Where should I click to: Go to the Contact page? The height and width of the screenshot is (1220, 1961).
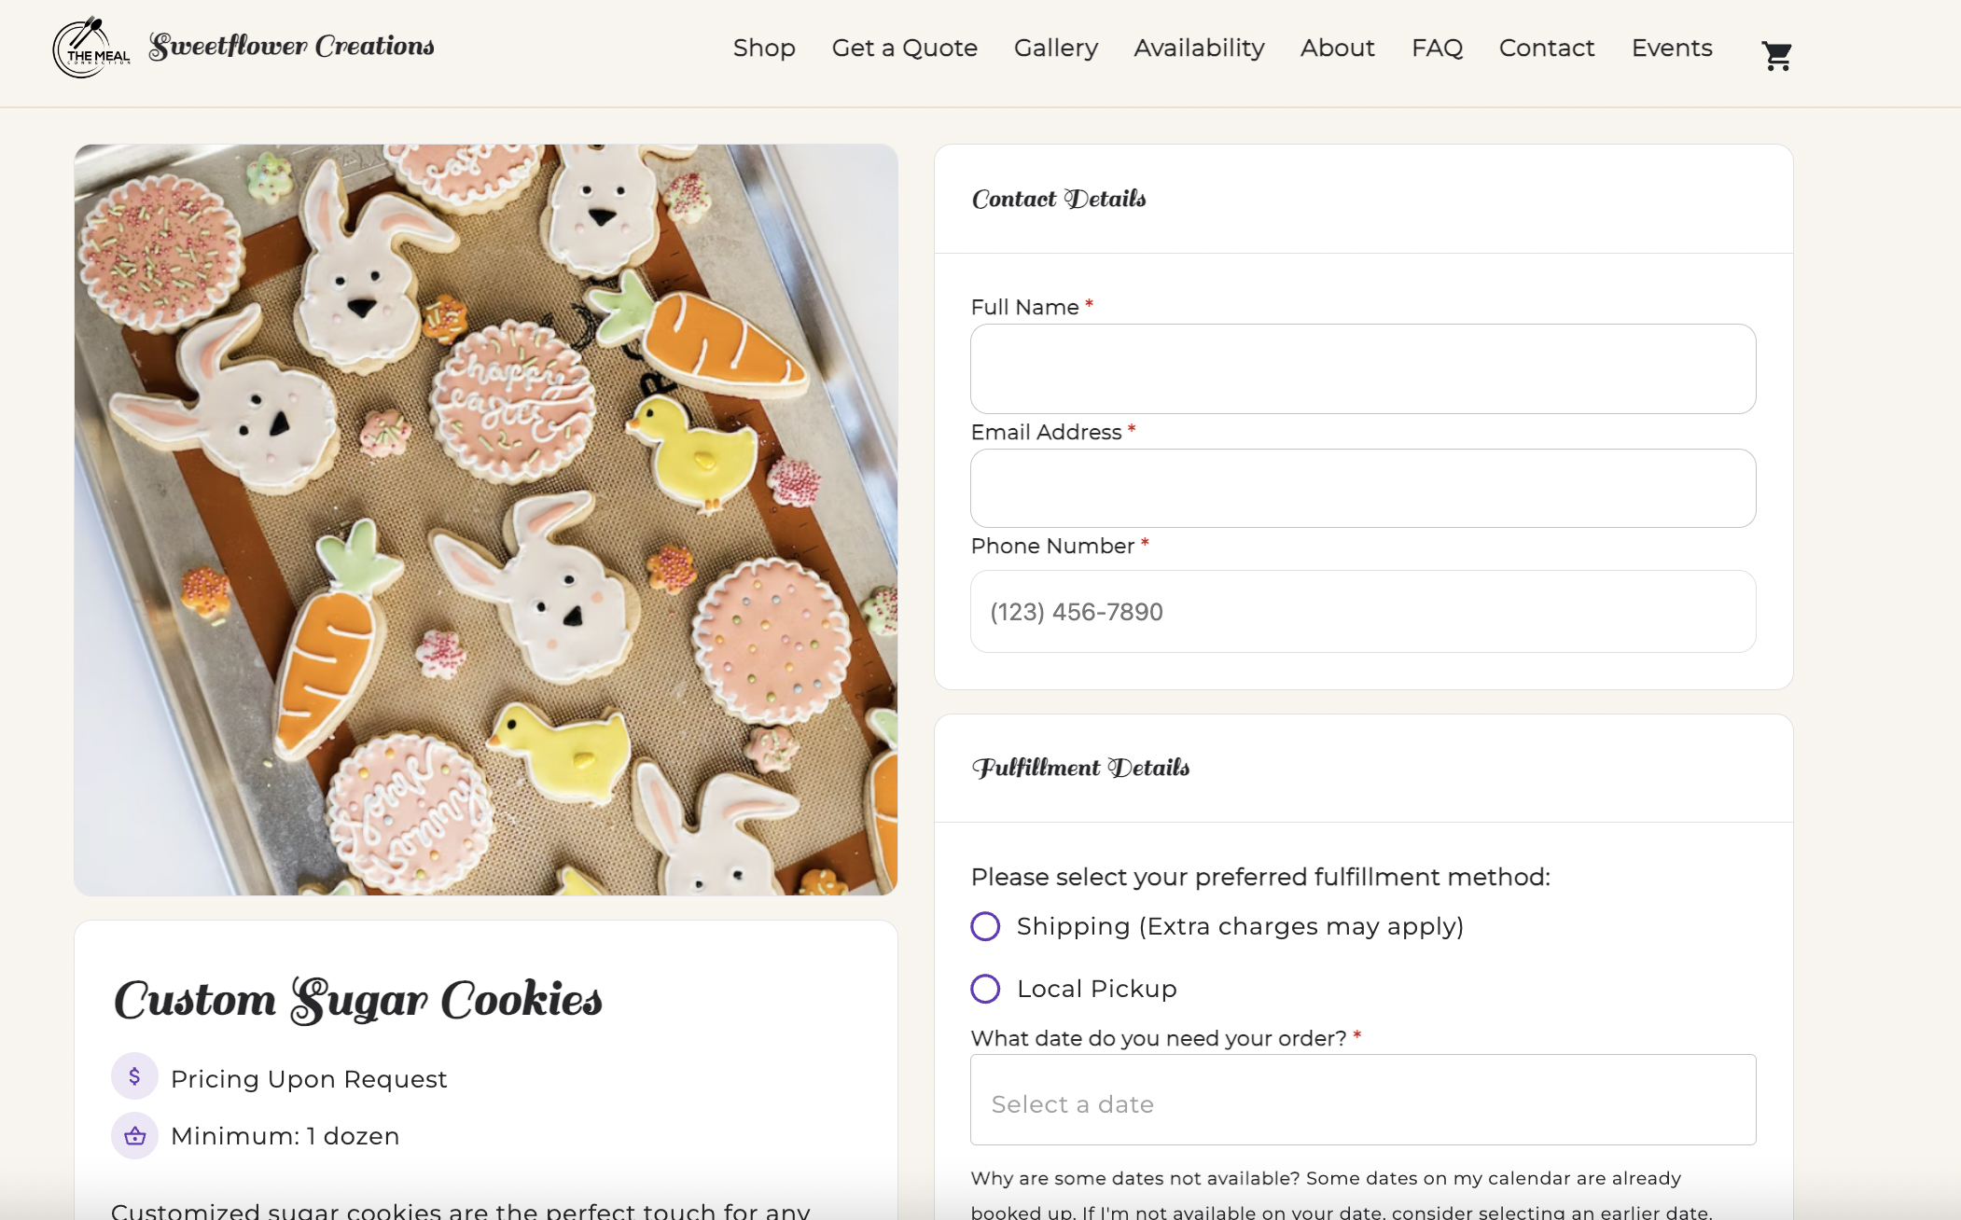[x=1546, y=48]
